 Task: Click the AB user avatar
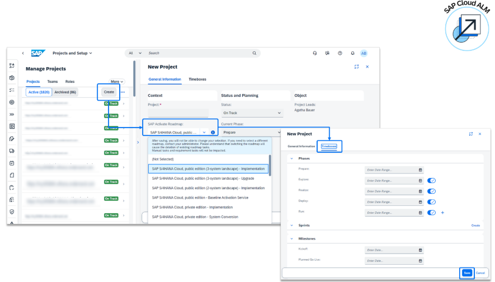[364, 53]
